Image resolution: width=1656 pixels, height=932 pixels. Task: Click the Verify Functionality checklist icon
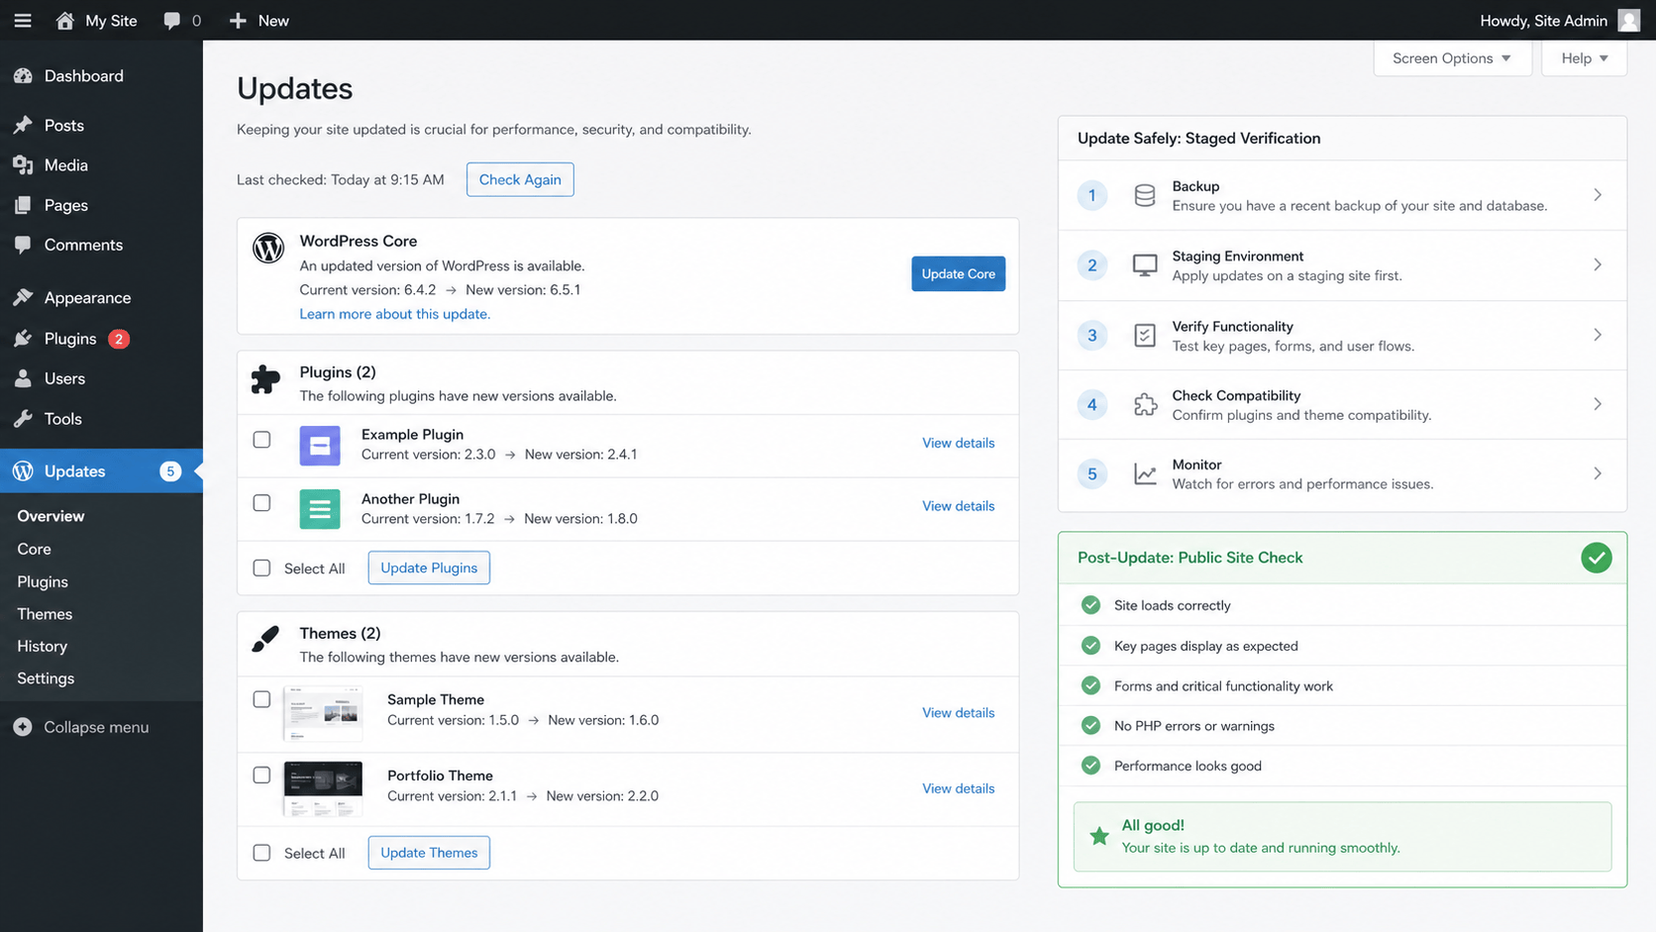coord(1145,336)
